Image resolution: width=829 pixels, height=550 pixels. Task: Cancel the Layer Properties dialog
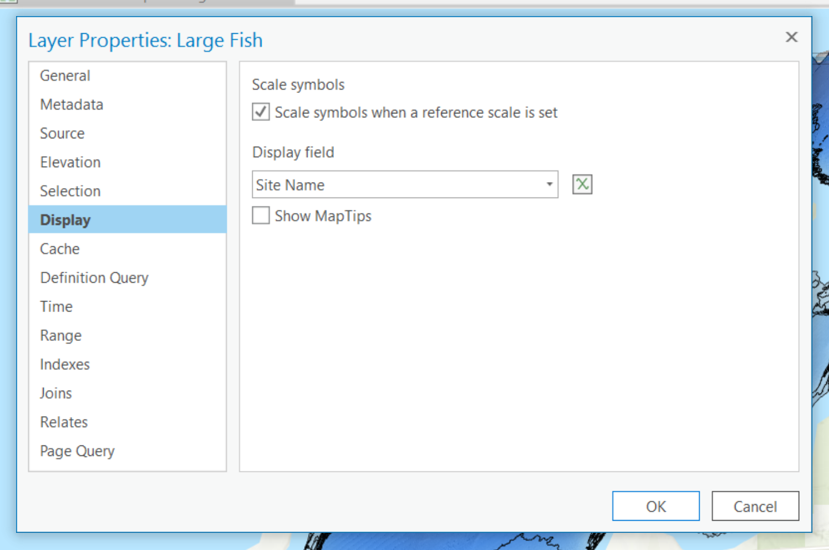point(755,506)
